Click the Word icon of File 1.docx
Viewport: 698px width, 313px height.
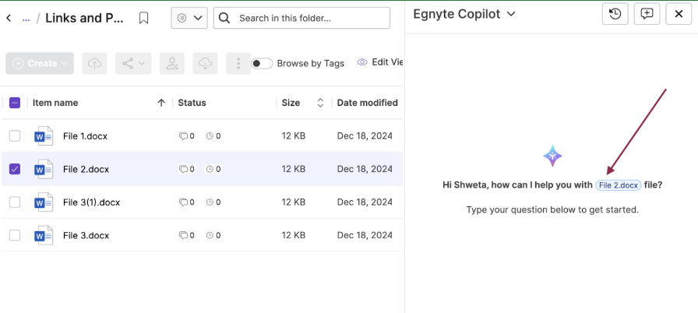44,136
